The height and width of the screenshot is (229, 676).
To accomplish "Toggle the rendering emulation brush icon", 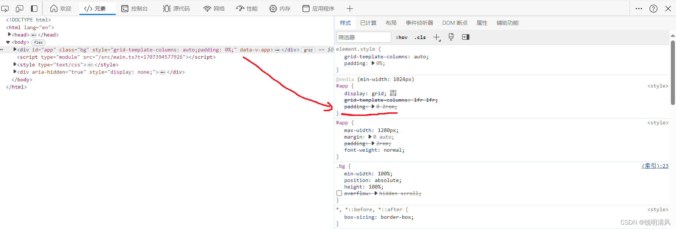I will 451,37.
